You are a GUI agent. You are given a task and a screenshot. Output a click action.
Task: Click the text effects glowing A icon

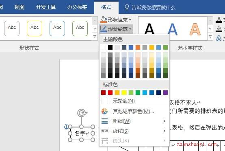coord(219,38)
